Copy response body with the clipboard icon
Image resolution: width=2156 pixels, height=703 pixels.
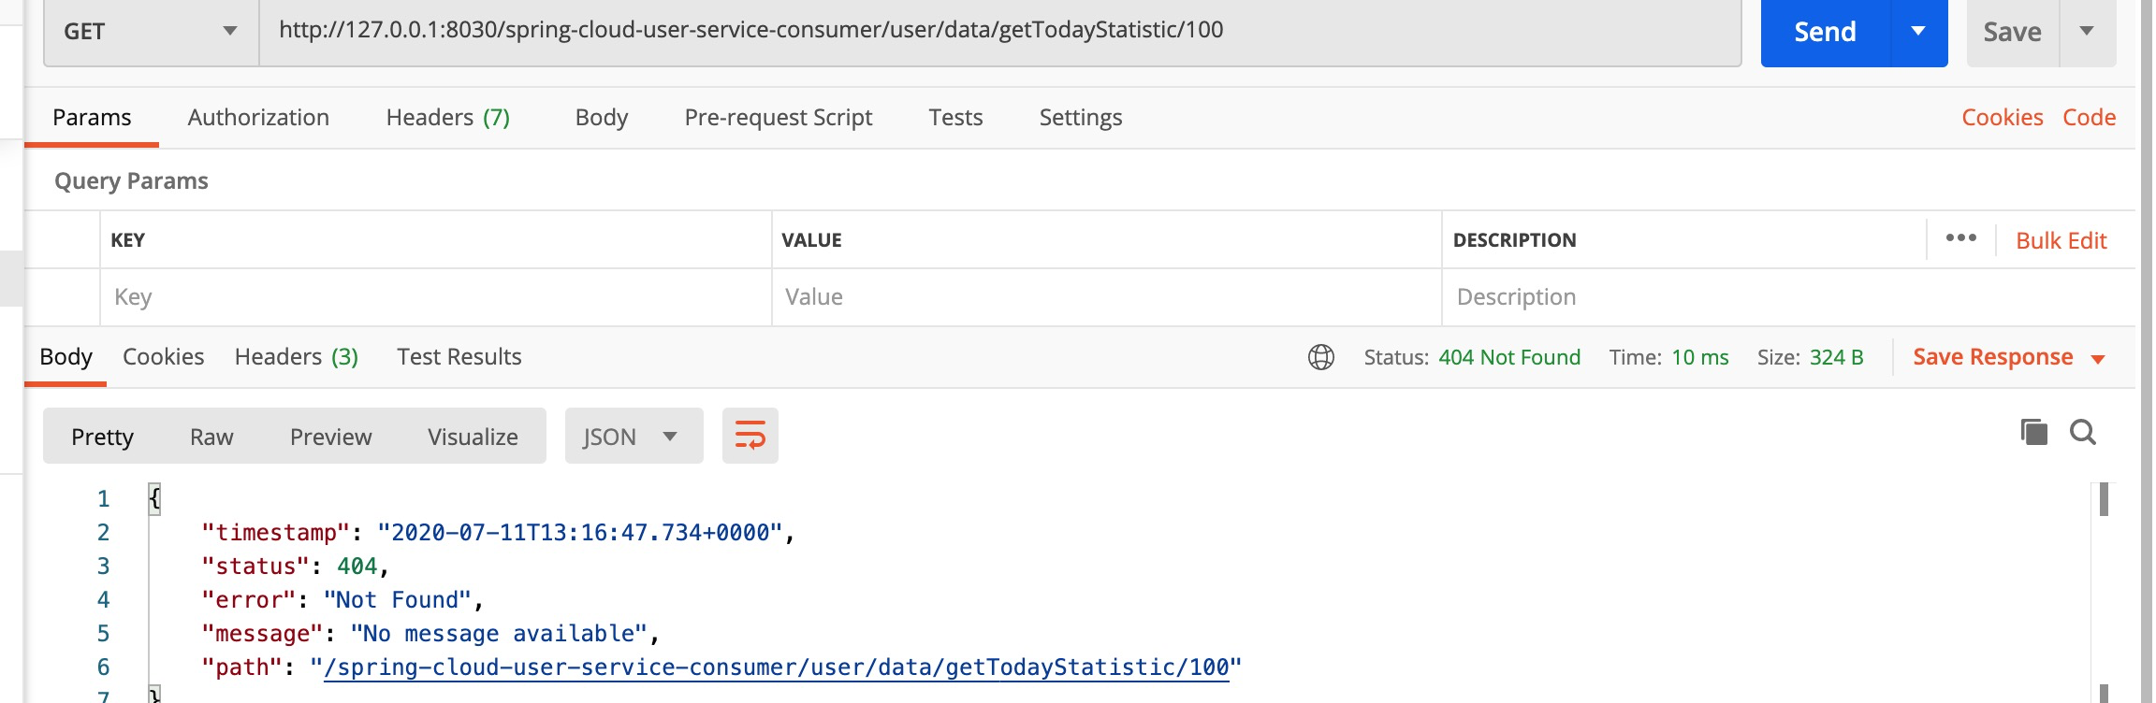pos(2033,432)
